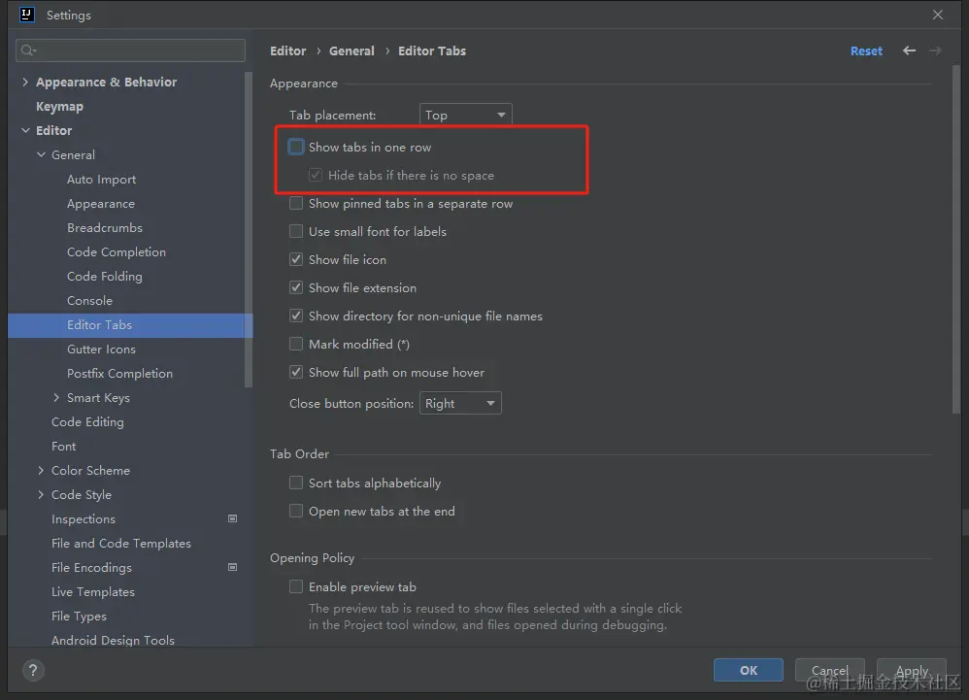
Task: Toggle Hide tabs if there is no space
Action: coord(316,176)
